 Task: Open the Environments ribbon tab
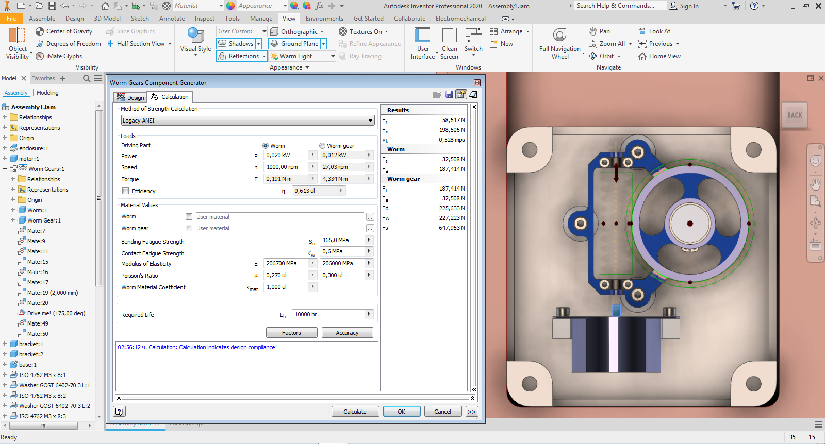click(x=324, y=19)
